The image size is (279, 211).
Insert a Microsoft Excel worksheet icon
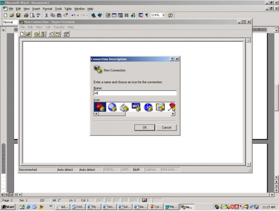[120, 15]
